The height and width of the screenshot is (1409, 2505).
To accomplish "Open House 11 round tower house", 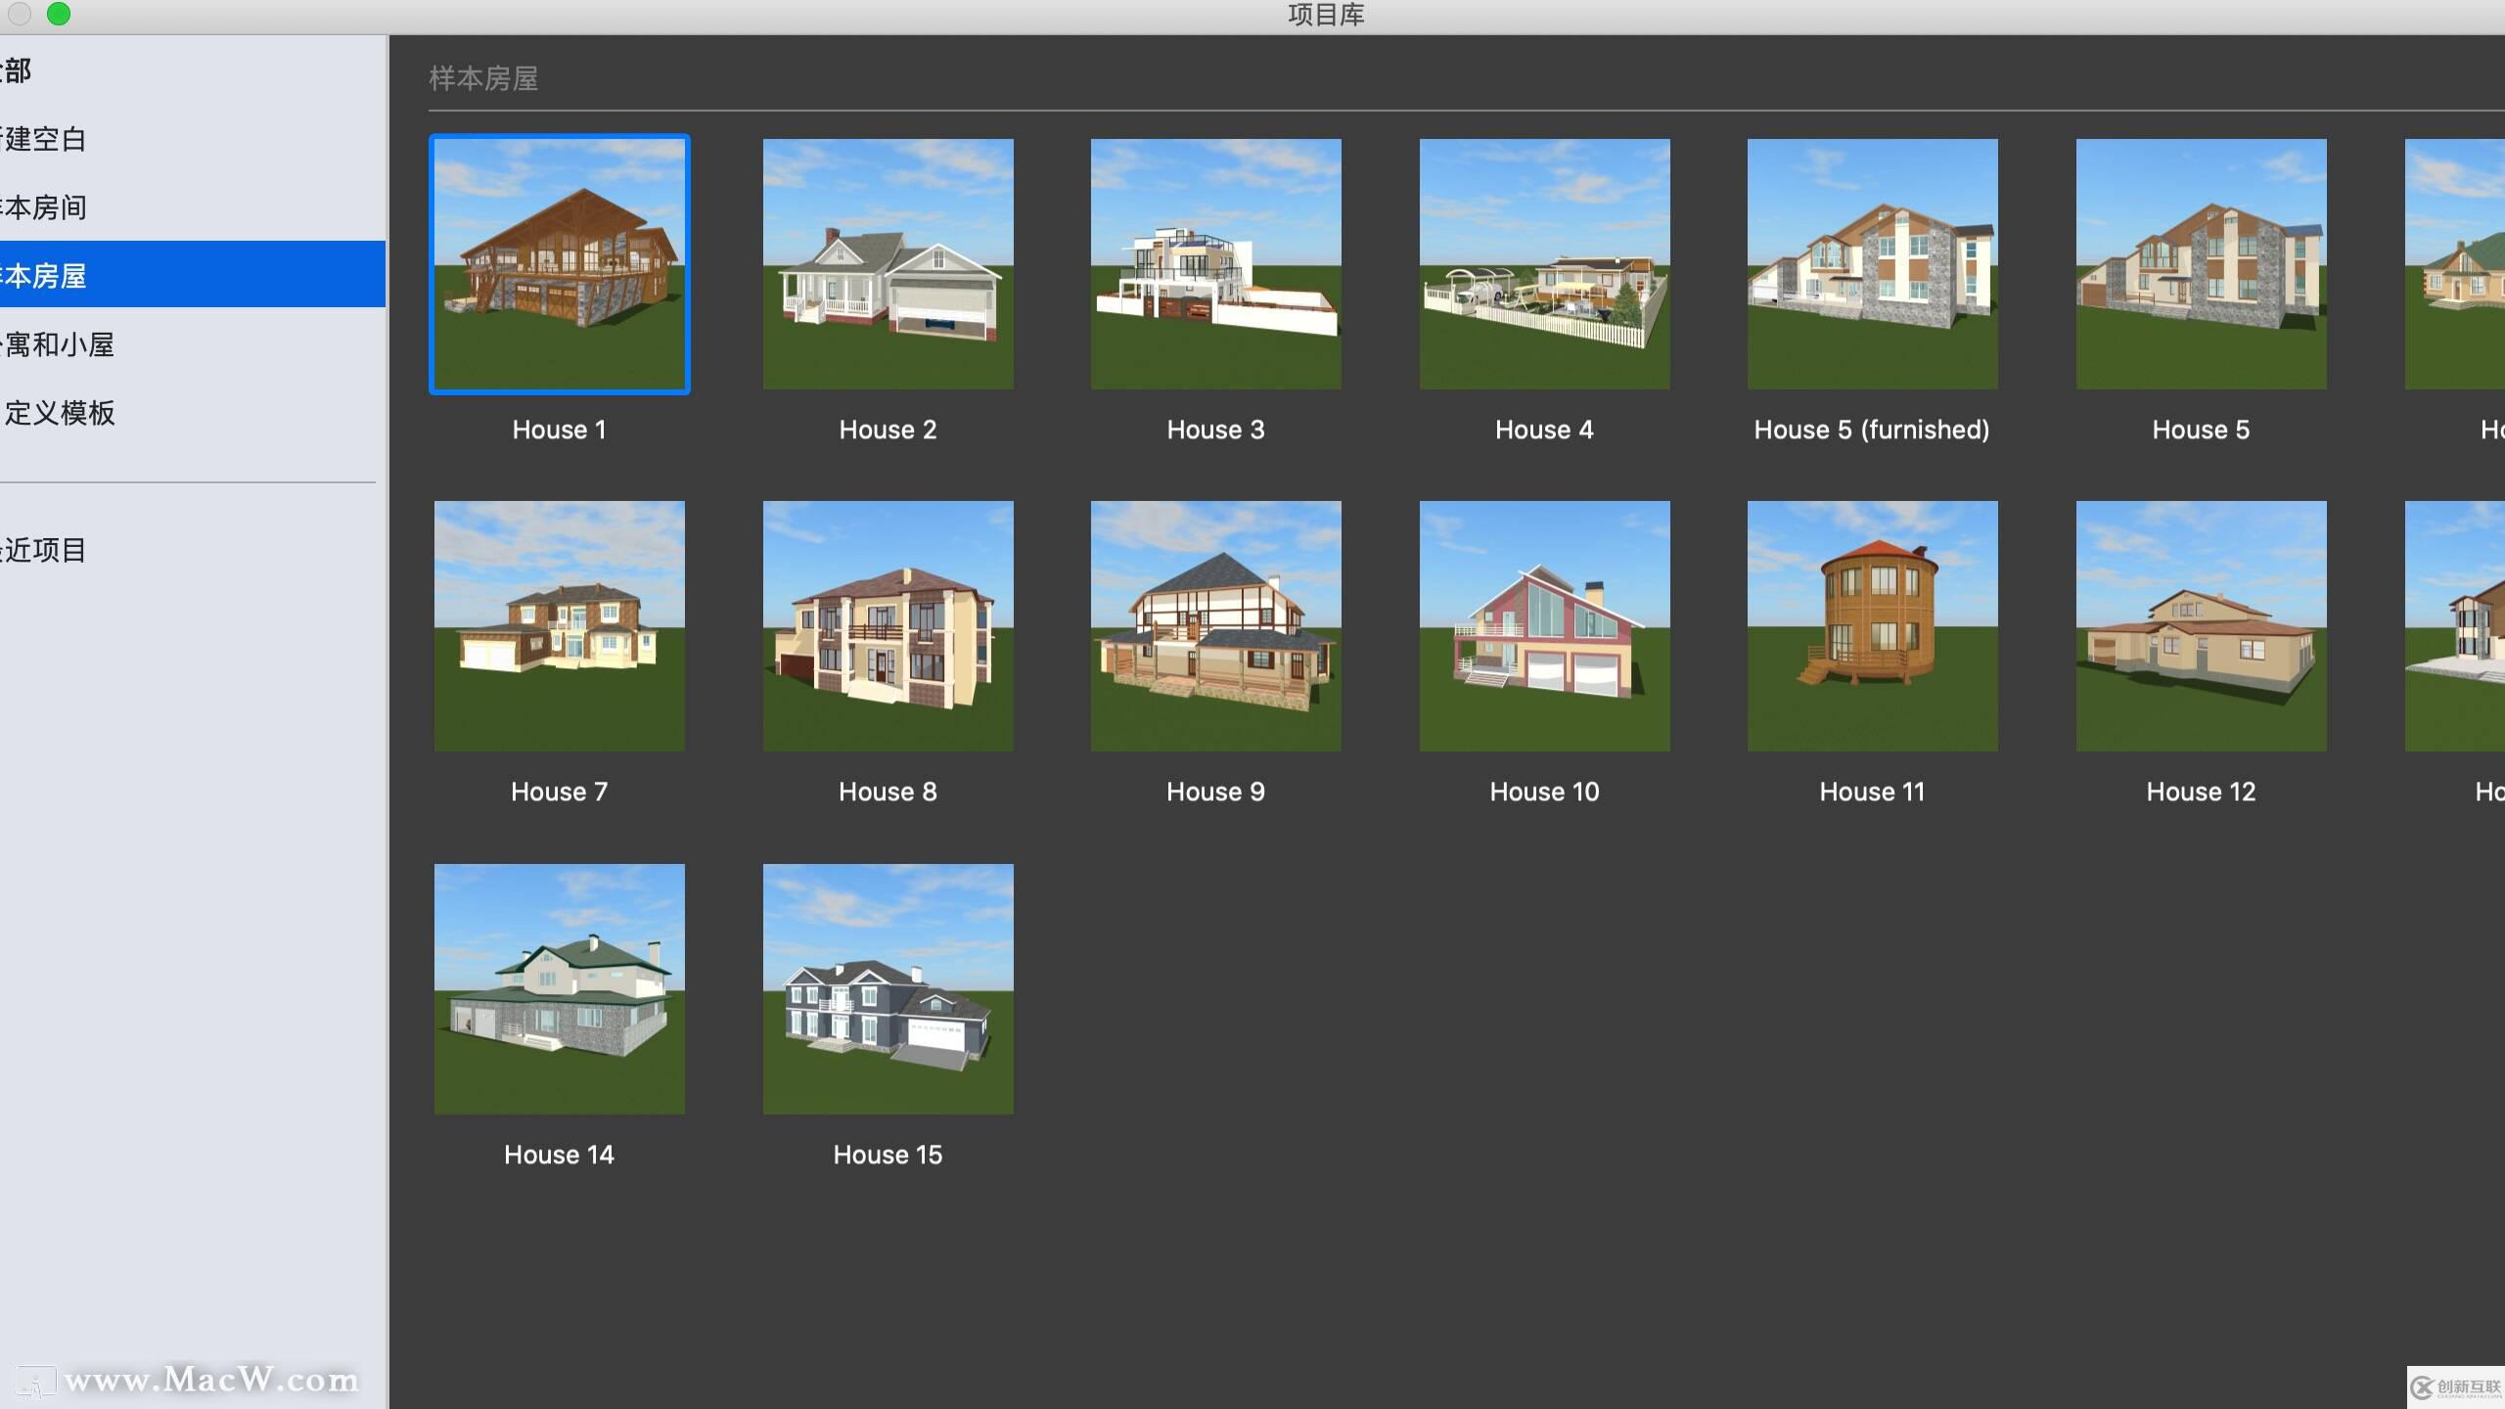I will (1872, 625).
